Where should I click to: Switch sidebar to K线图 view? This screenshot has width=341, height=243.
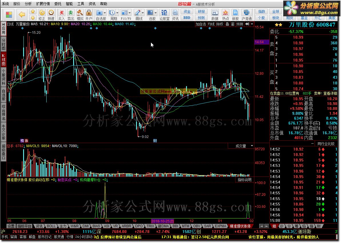tap(3, 60)
